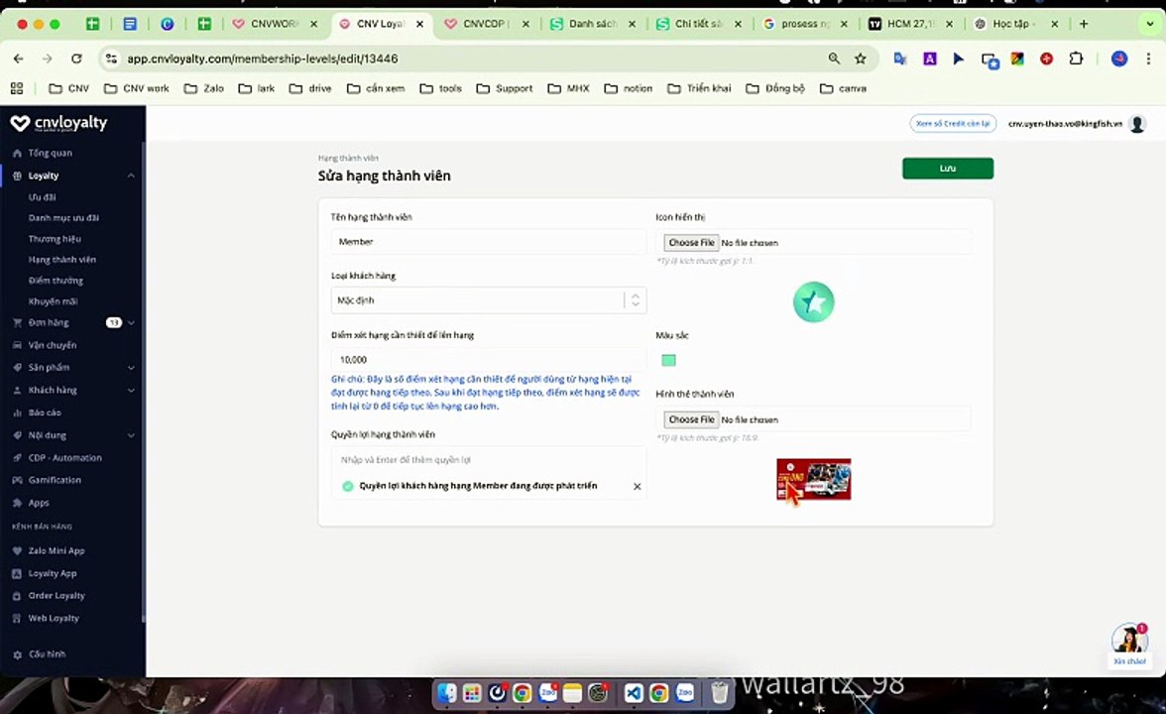Click the cnvloyalty logo
Image resolution: width=1166 pixels, height=714 pixels.
(x=59, y=123)
